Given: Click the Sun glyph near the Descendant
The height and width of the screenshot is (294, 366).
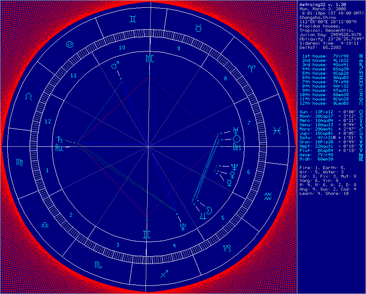Looking at the screenshot, I should tap(236, 139).
